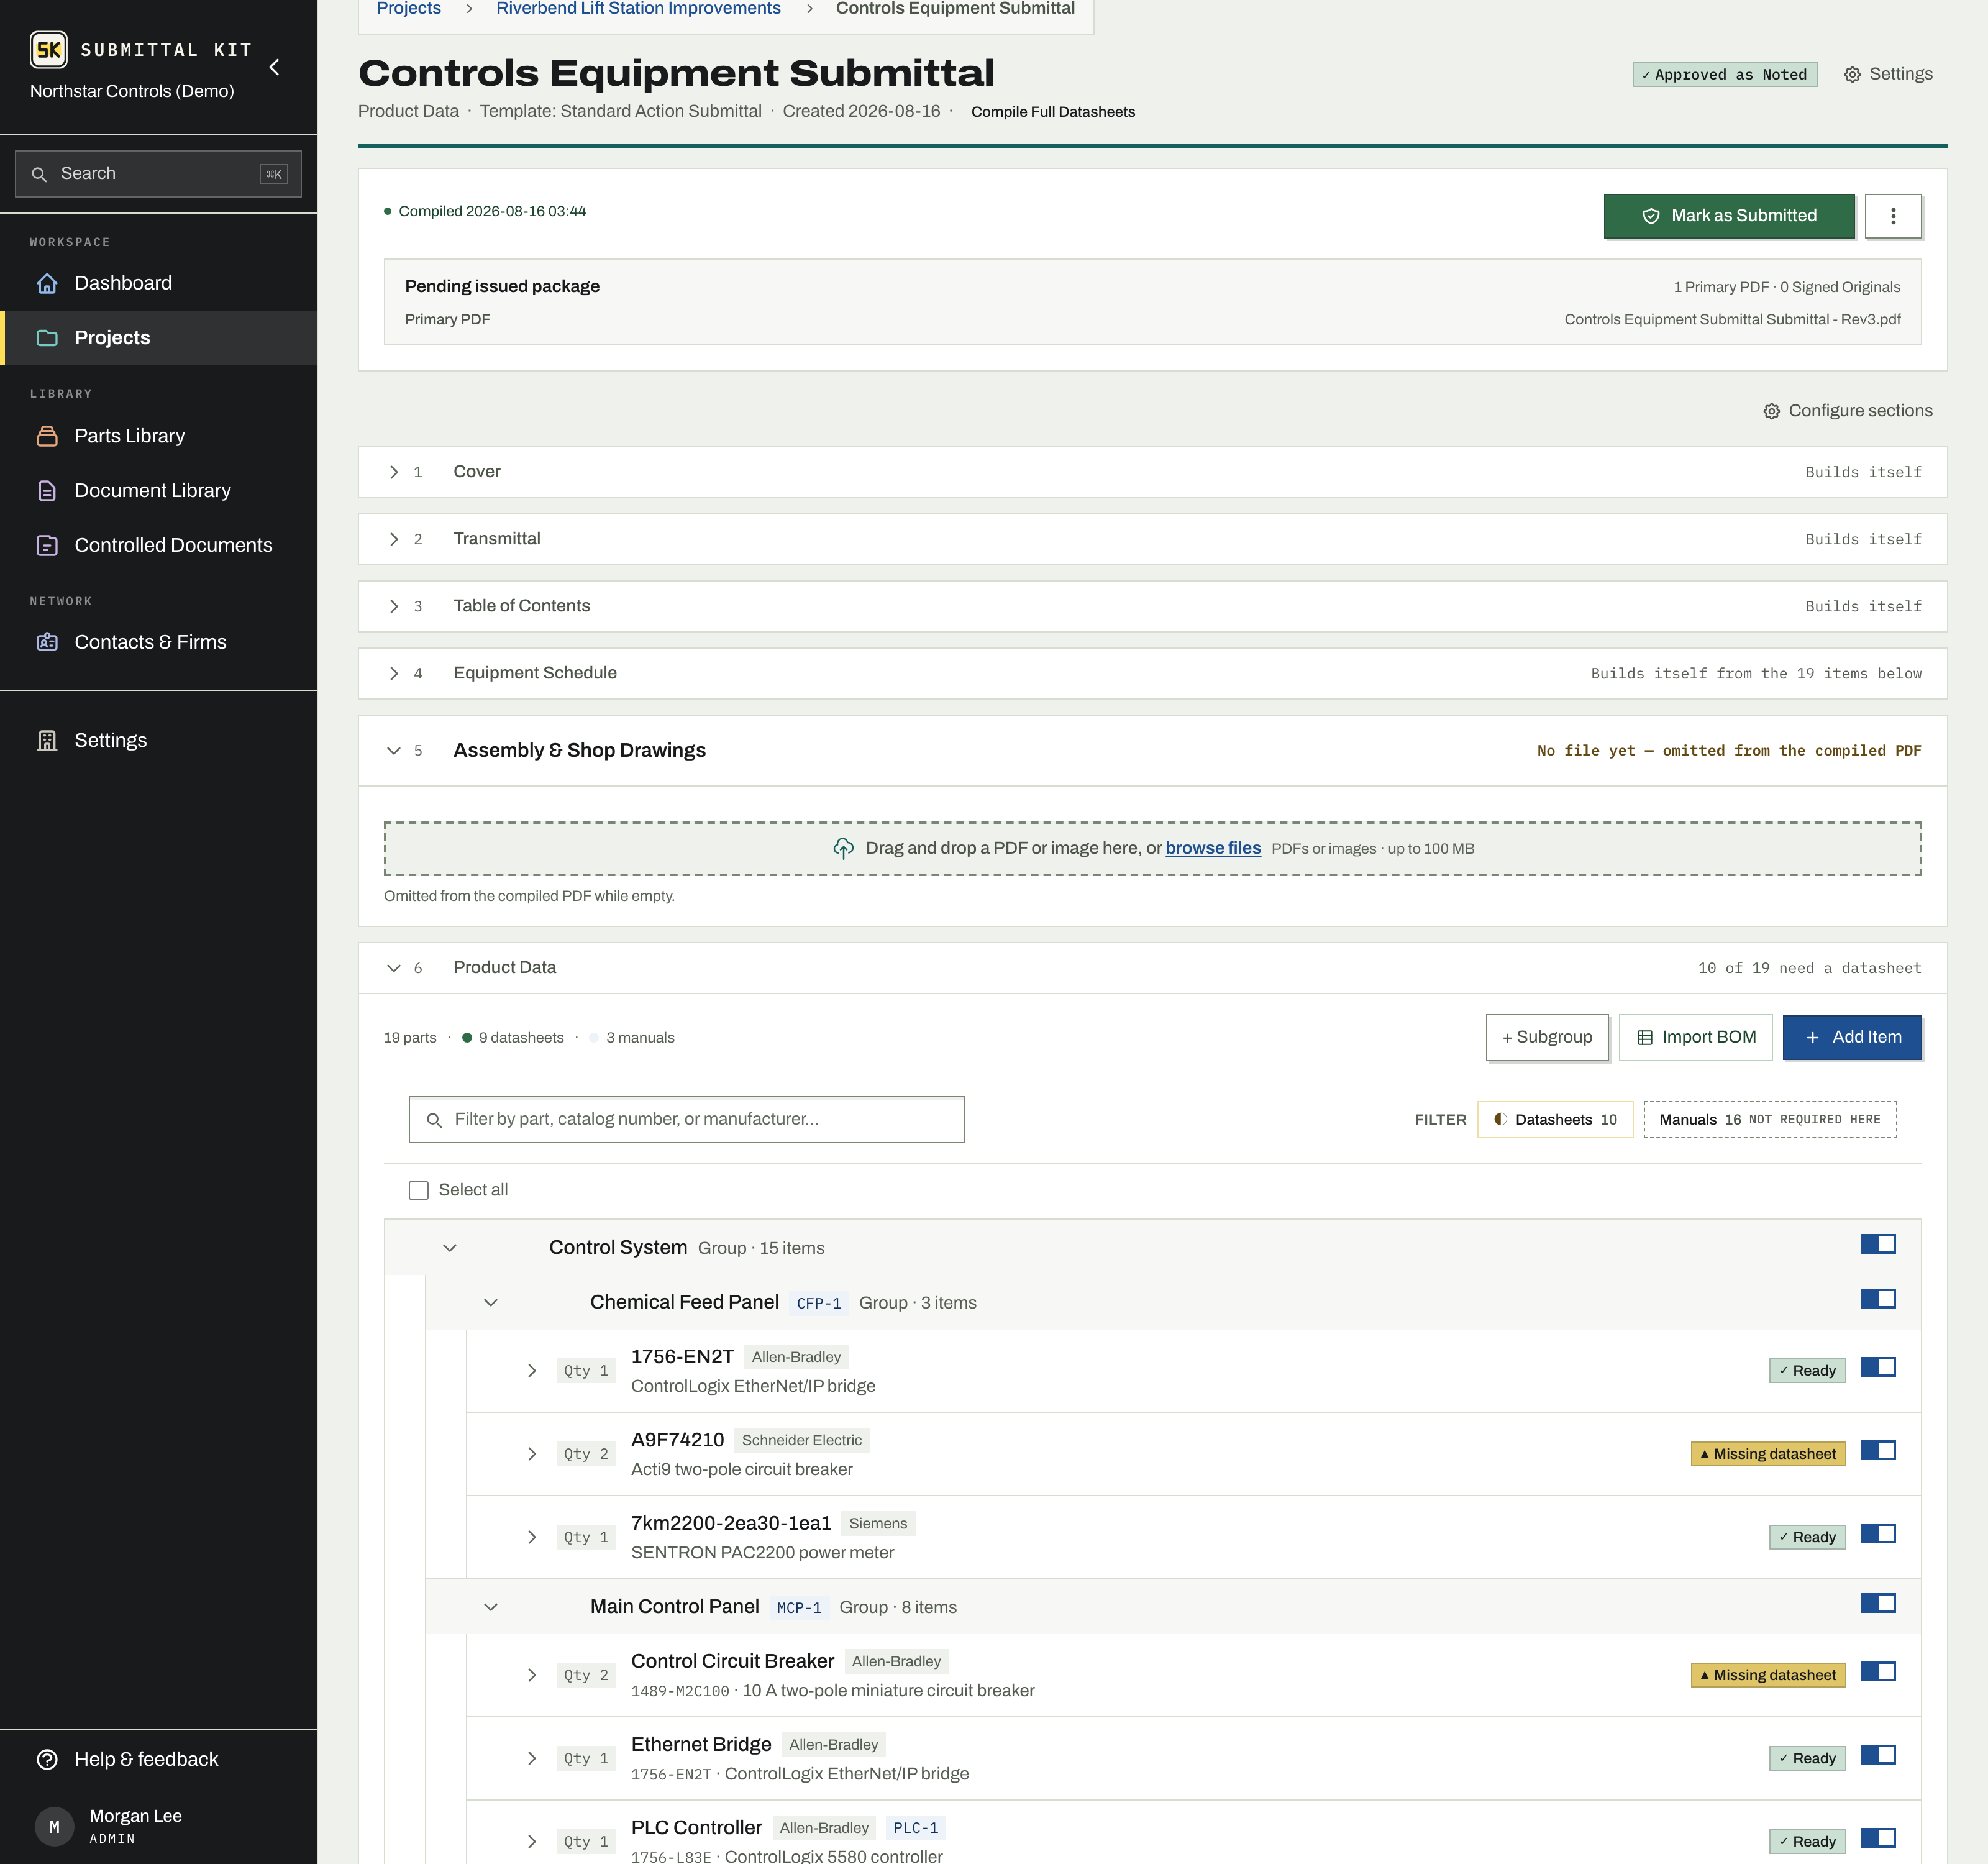
Task: Toggle the Control System group switch
Action: 1878,1244
